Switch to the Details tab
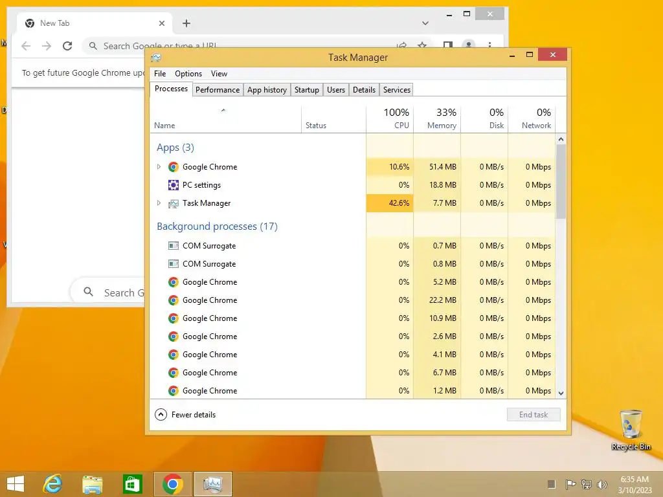 click(x=364, y=90)
